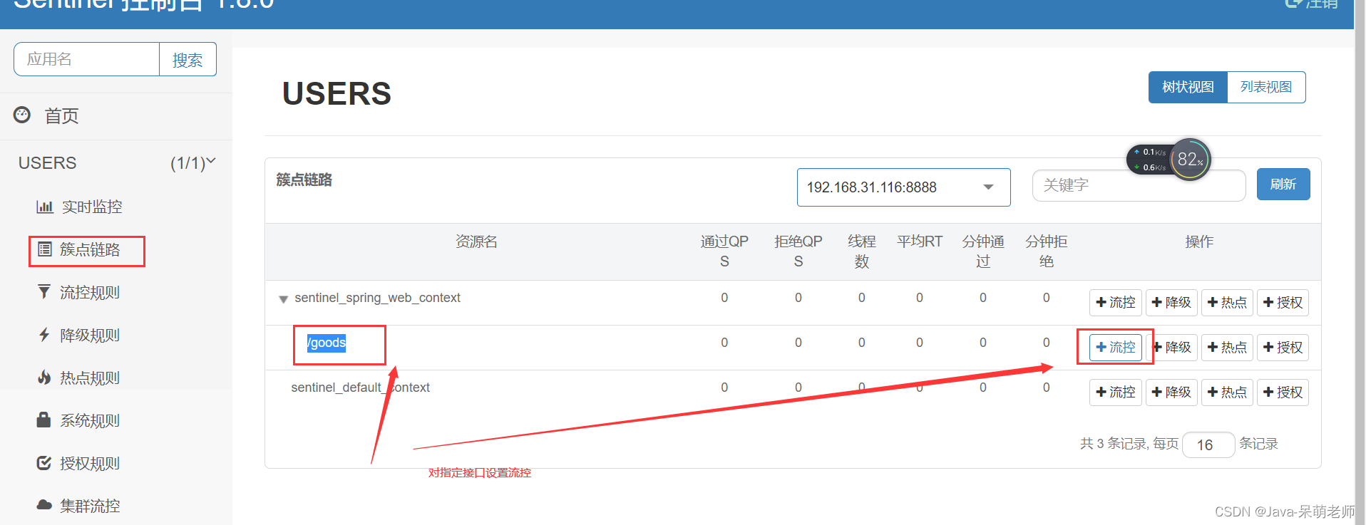Click the 资源名 column header
Viewport: 1366px width, 525px height.
click(x=476, y=241)
